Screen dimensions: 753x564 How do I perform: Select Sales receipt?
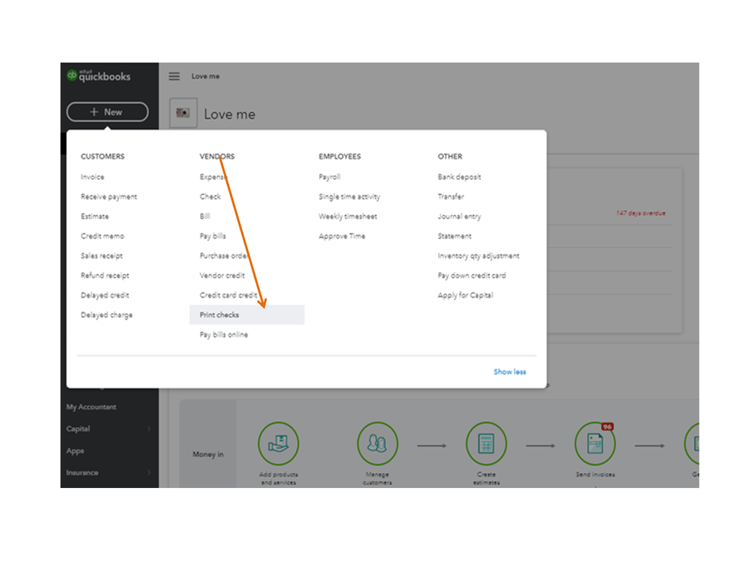pos(102,255)
